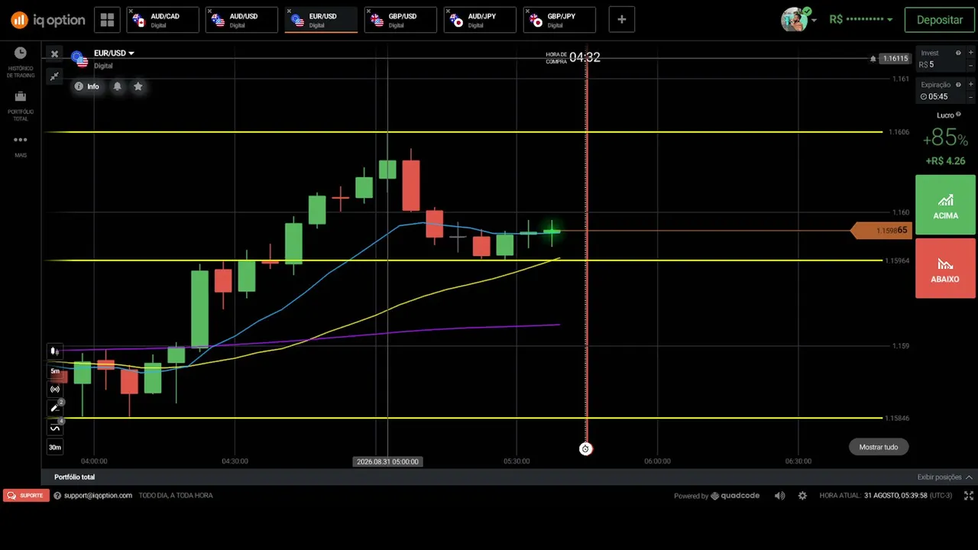
Task: Decrease the Invest amount with minus
Action: pyautogui.click(x=970, y=65)
